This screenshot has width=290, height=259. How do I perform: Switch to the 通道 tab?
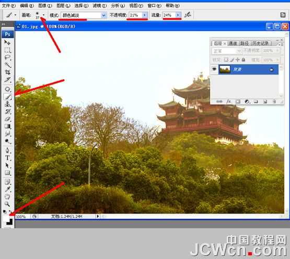coord(233,44)
